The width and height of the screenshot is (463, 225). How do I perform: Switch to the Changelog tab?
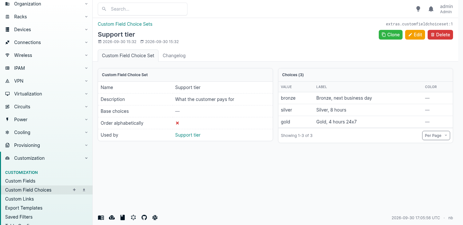point(174,56)
